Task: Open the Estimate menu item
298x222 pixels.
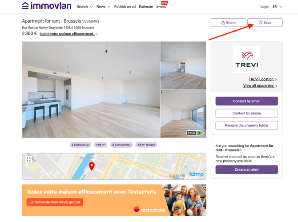Action: [x=146, y=7]
